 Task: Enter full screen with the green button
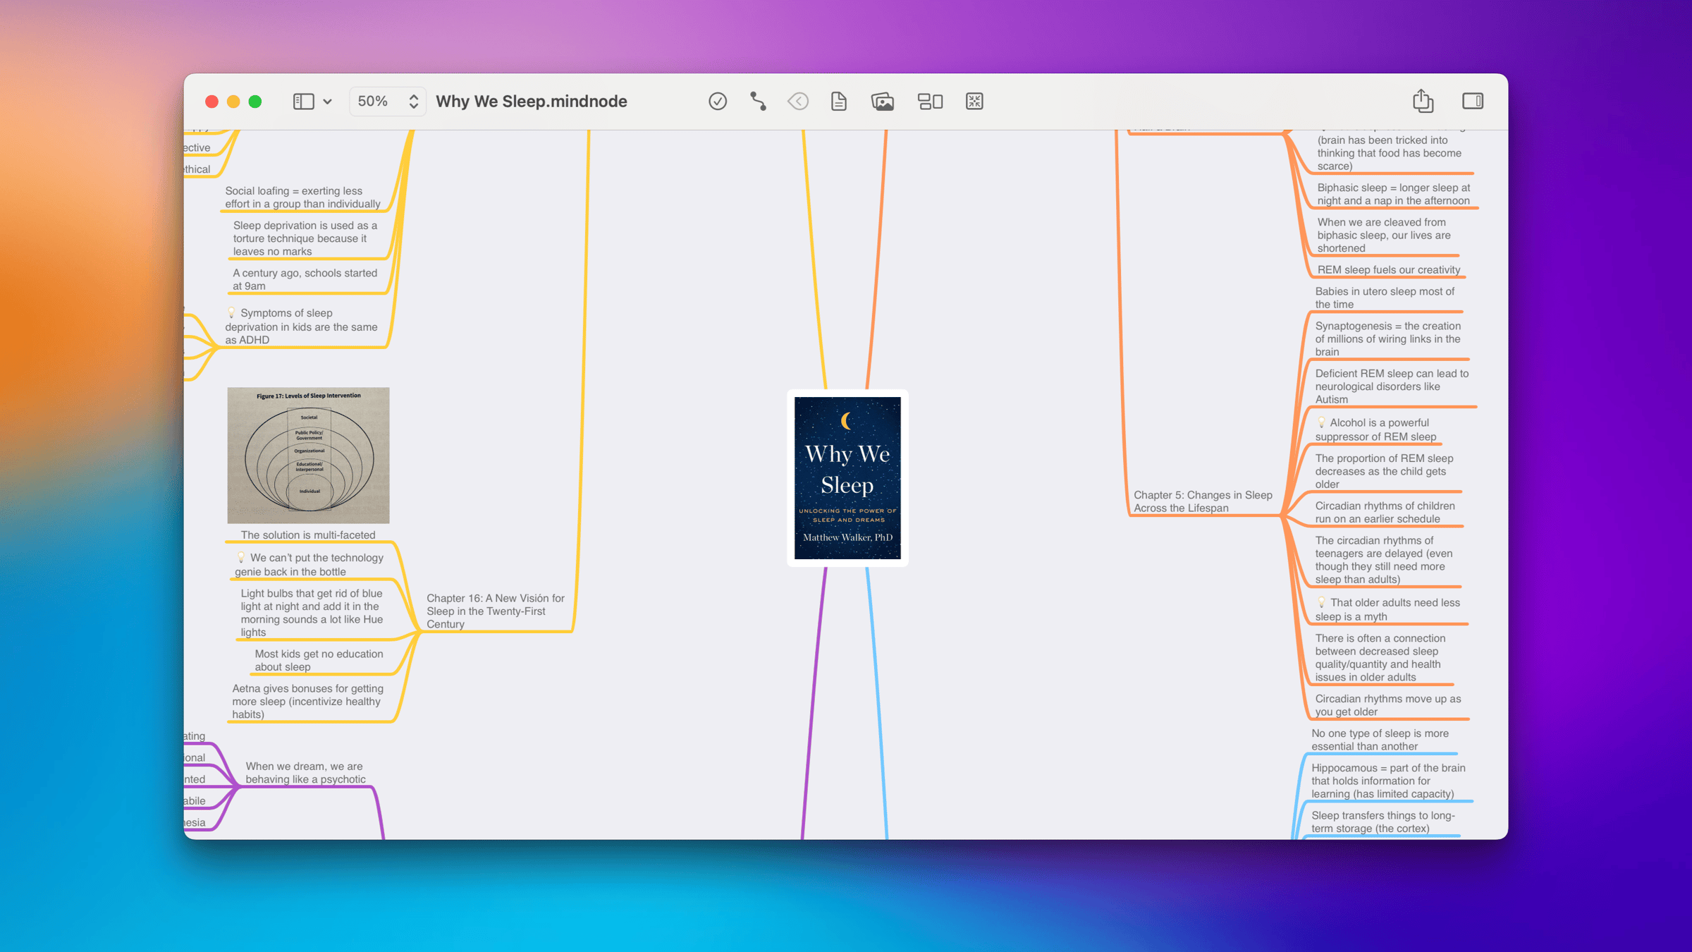255,102
